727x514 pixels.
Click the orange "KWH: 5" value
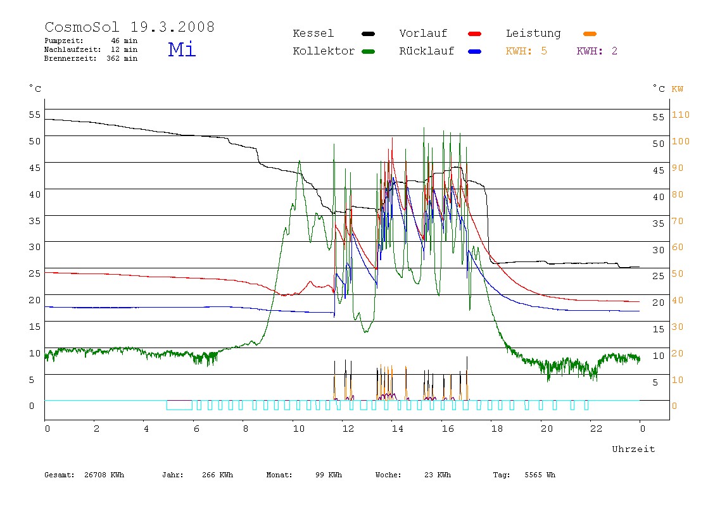tap(526, 51)
